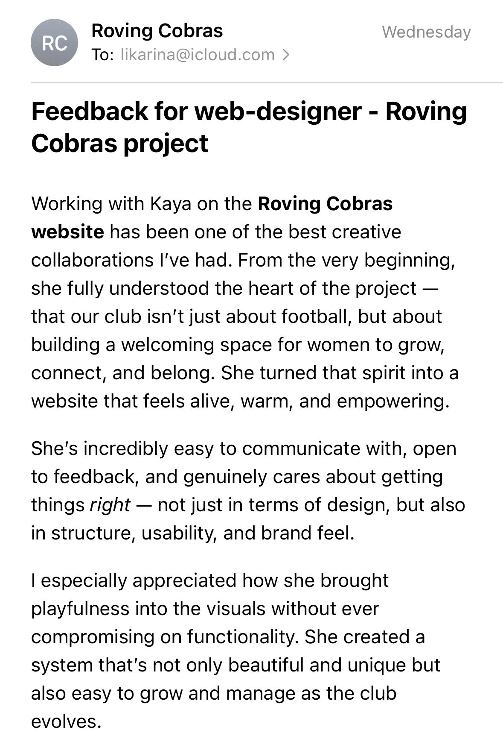Expand recipient details chevron
Image resolution: width=503 pixels, height=730 pixels.
[286, 55]
